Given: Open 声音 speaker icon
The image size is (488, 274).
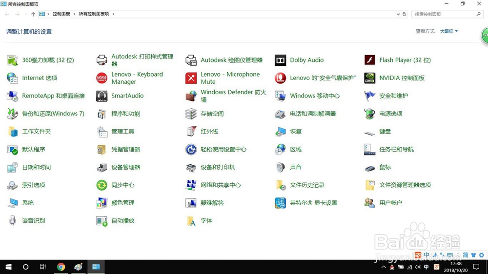Looking at the screenshot, I should pos(280,167).
